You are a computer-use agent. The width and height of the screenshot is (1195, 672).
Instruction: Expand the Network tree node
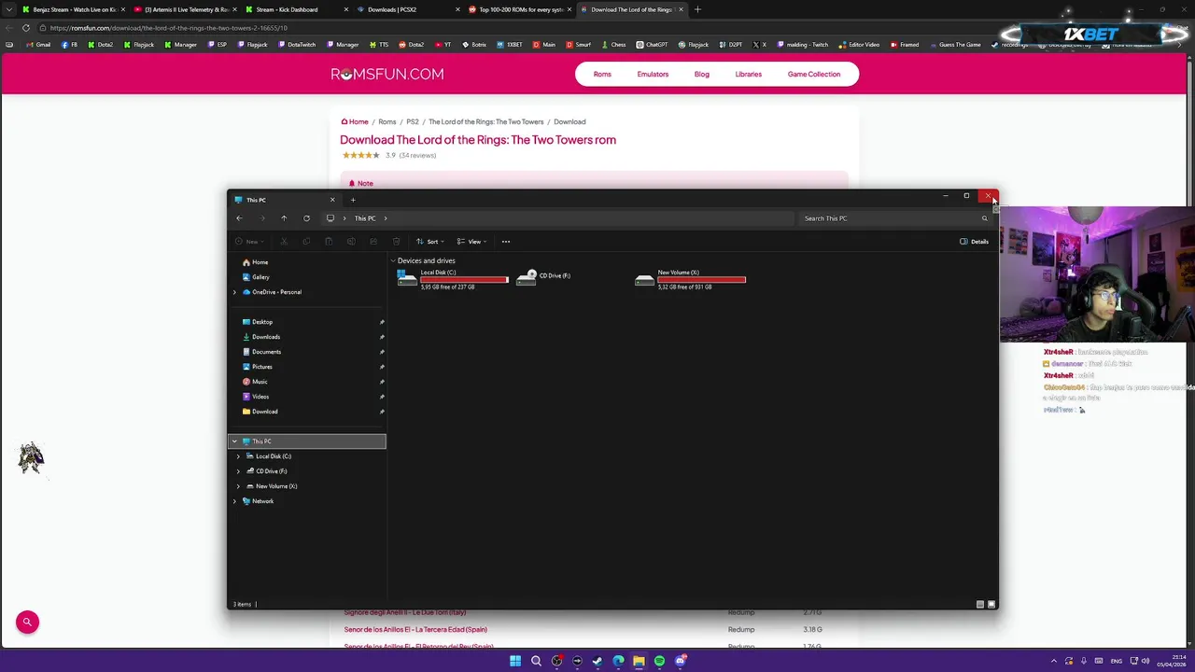pyautogui.click(x=234, y=501)
